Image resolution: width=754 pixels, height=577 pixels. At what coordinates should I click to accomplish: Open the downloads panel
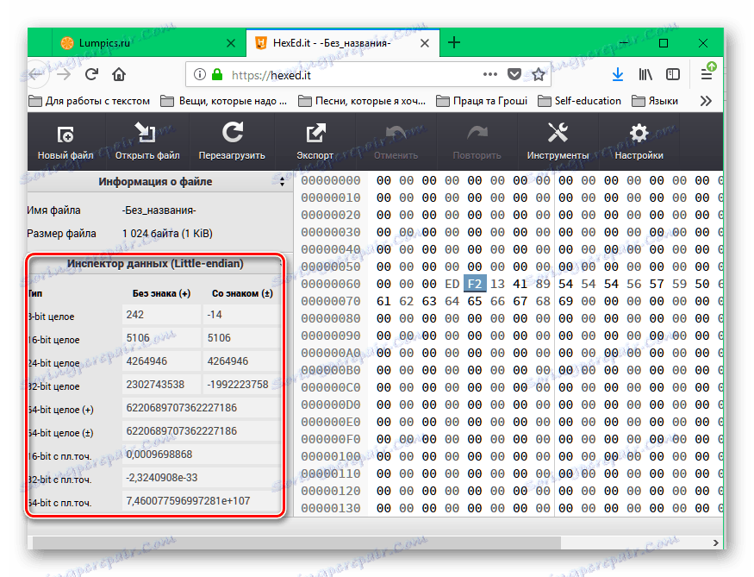[x=618, y=74]
